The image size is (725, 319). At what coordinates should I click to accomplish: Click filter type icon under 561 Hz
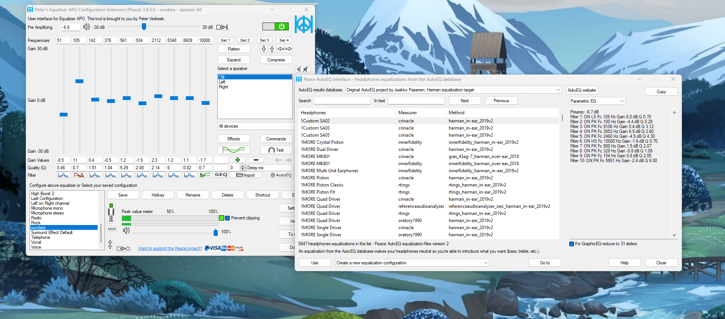coord(126,175)
